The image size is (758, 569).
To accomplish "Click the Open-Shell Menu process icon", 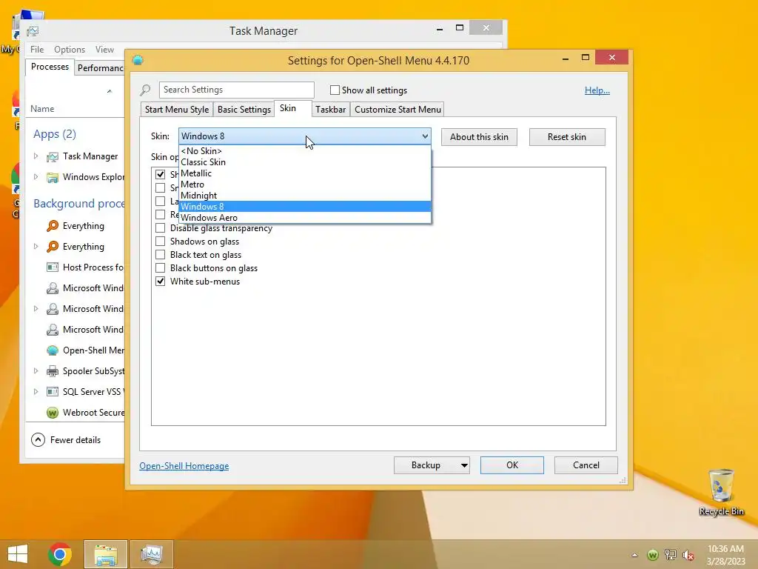I will [x=53, y=350].
